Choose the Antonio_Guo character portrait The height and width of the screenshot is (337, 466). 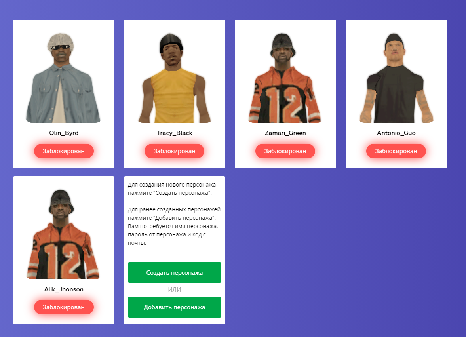point(396,78)
